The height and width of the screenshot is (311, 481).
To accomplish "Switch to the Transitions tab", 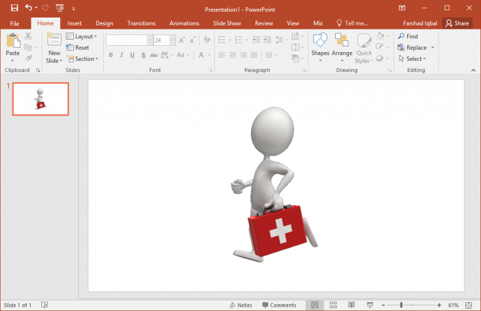I will point(142,23).
